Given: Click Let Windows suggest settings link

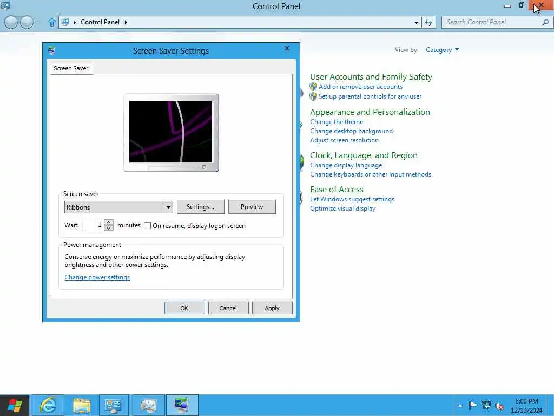Looking at the screenshot, I should tap(352, 199).
